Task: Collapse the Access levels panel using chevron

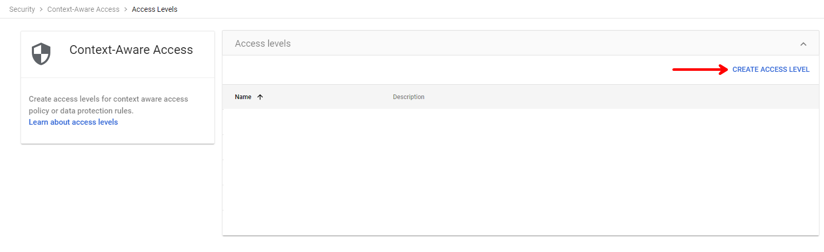Action: (x=803, y=44)
